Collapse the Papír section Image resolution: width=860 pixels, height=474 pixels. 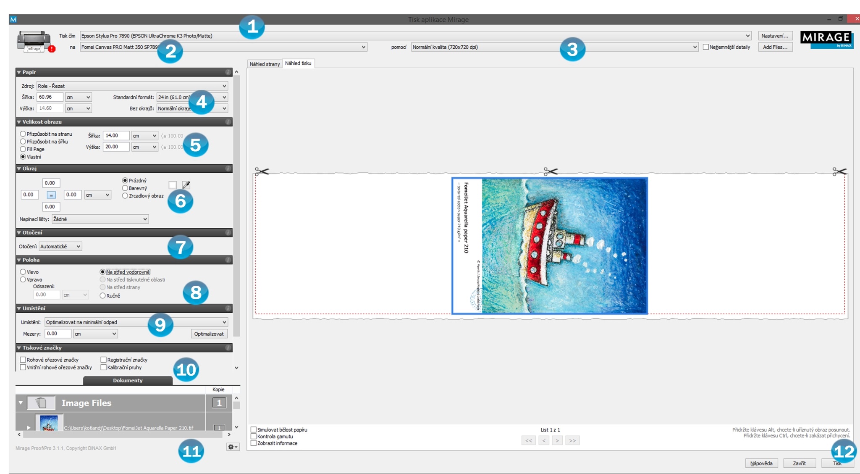tap(19, 72)
